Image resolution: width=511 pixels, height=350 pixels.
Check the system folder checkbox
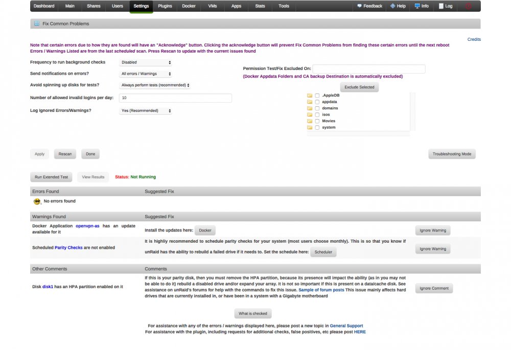click(317, 127)
